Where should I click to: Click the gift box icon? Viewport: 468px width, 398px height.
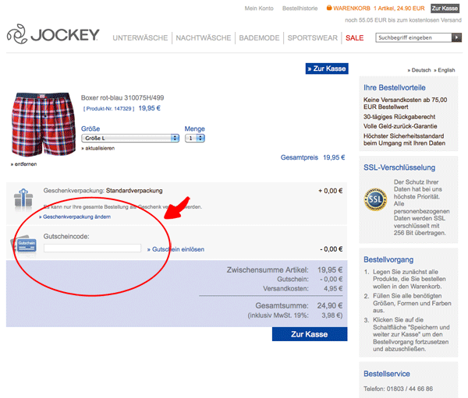coord(23,199)
